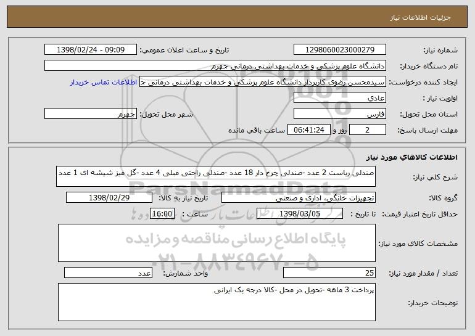Select the شماره نیاز field value 1298060023000279

click(339, 50)
